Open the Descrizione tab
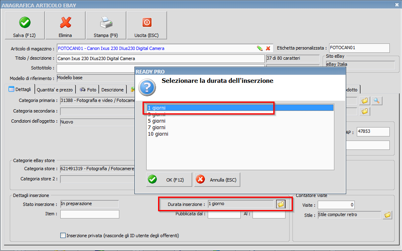402x251 pixels. click(112, 90)
